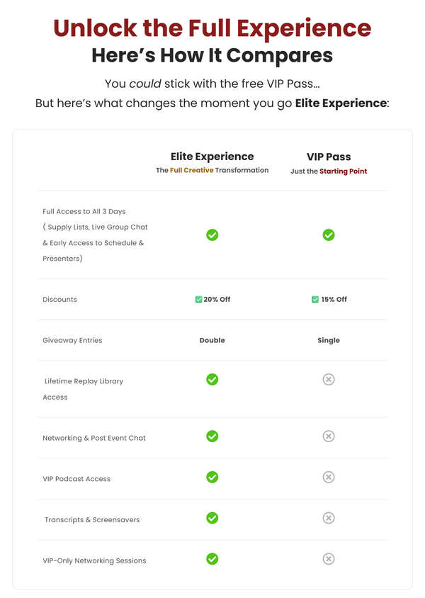
Task: Click Elite check for Transcripts & Screensavers
Action: [x=212, y=518]
